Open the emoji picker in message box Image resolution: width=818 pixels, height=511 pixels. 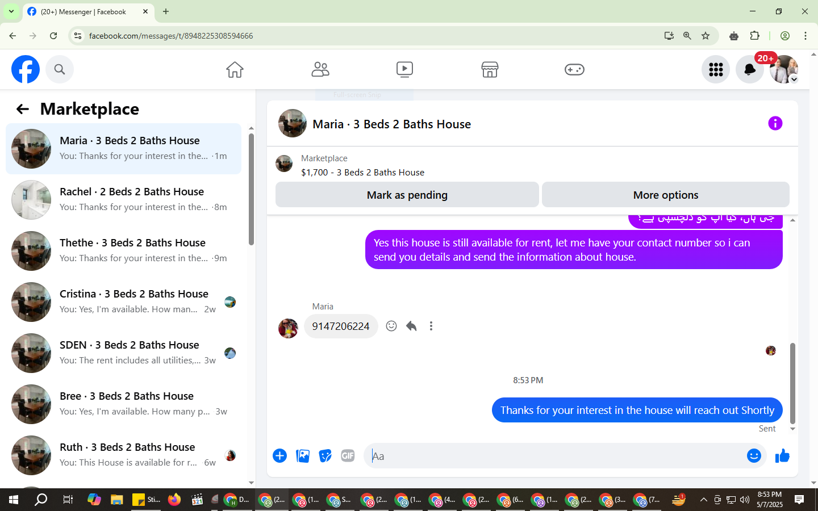(x=754, y=456)
